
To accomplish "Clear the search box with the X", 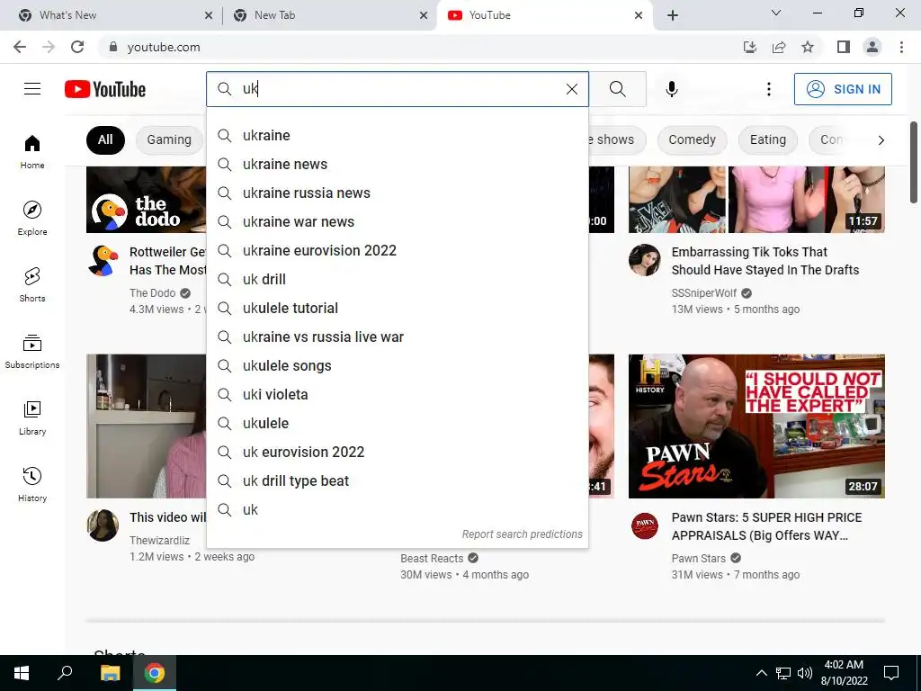I will 571,89.
